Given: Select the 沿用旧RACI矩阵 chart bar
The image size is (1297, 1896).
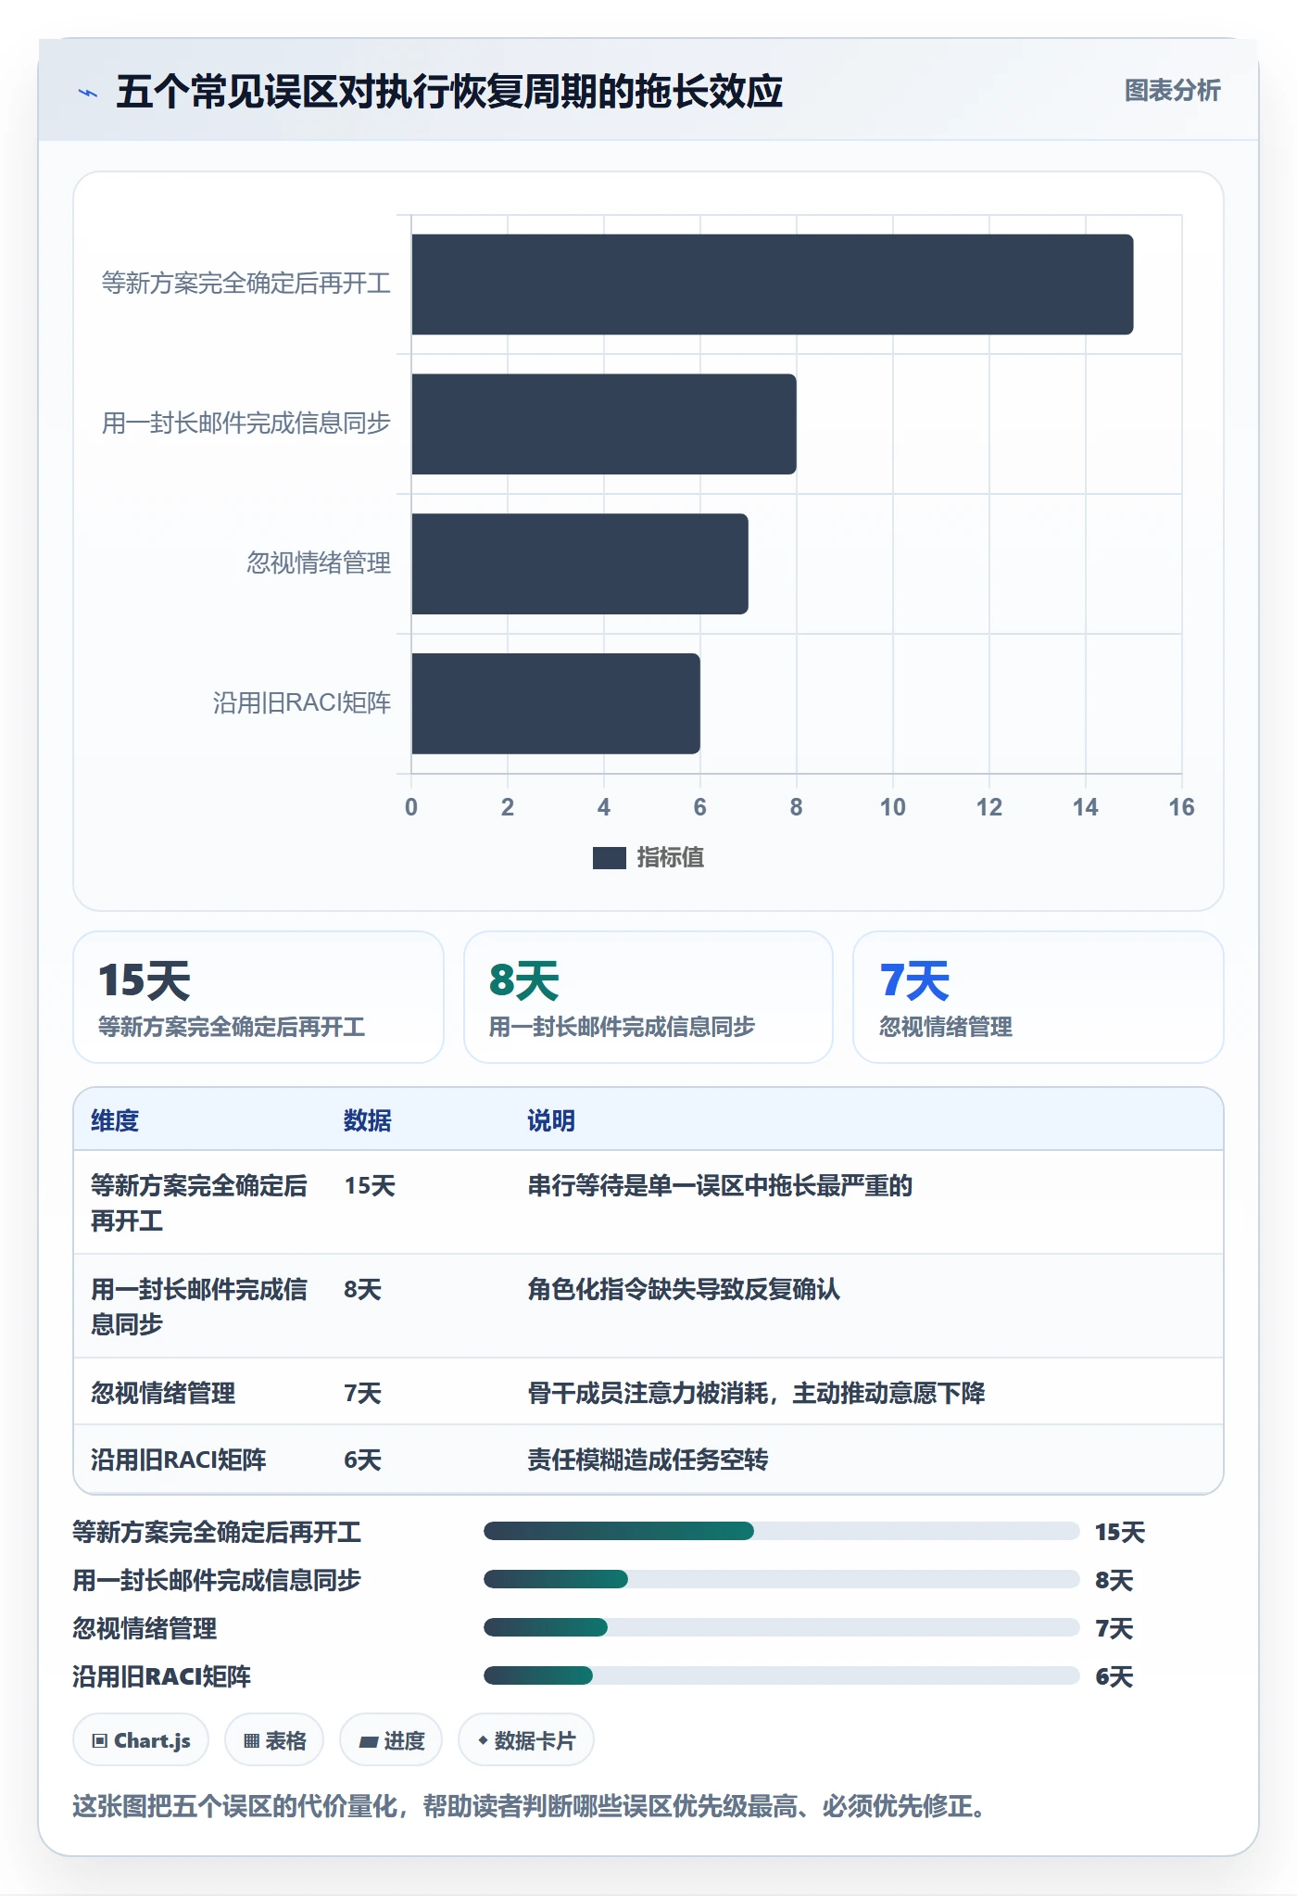Looking at the screenshot, I should click(x=556, y=704).
